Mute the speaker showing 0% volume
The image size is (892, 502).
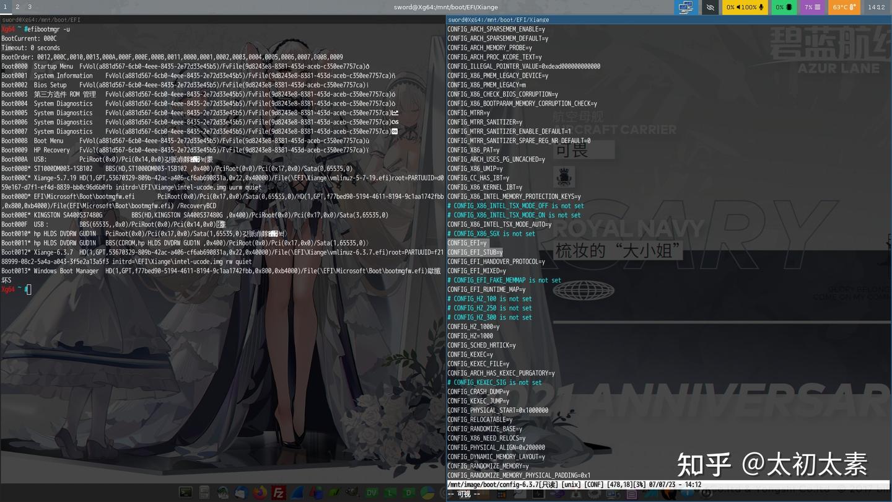point(737,7)
